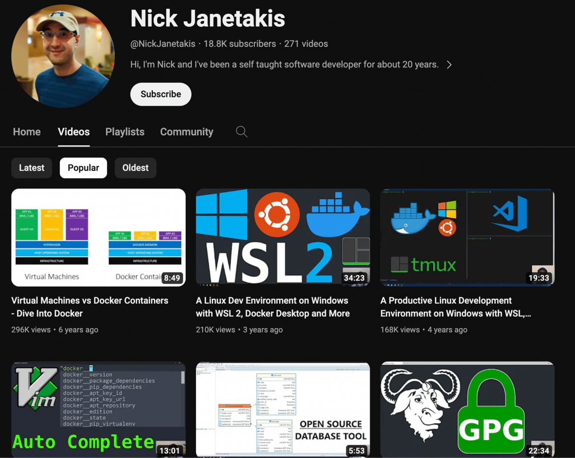
Task: Open the tmux development environment thumbnail
Action: [x=467, y=237]
